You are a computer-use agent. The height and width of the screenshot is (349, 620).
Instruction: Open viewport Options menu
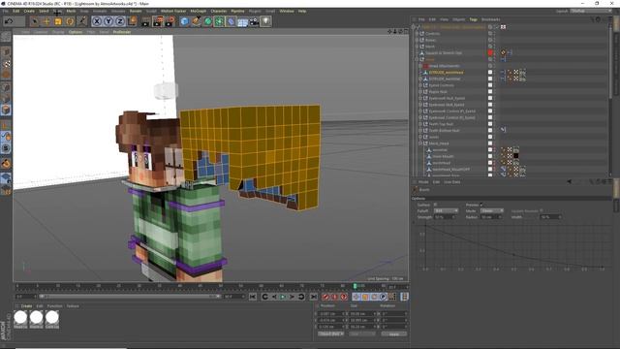pos(76,32)
